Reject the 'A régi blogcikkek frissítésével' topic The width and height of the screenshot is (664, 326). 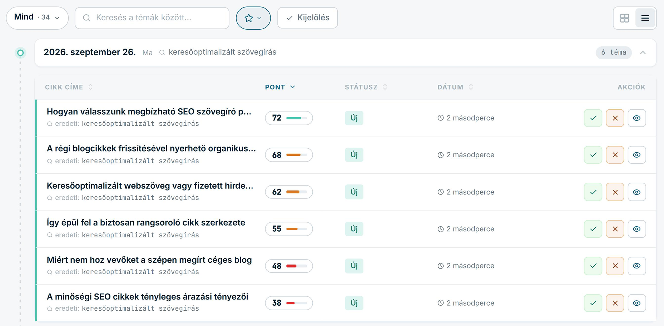tap(615, 155)
